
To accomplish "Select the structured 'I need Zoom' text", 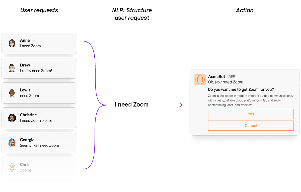I will pyautogui.click(x=131, y=105).
